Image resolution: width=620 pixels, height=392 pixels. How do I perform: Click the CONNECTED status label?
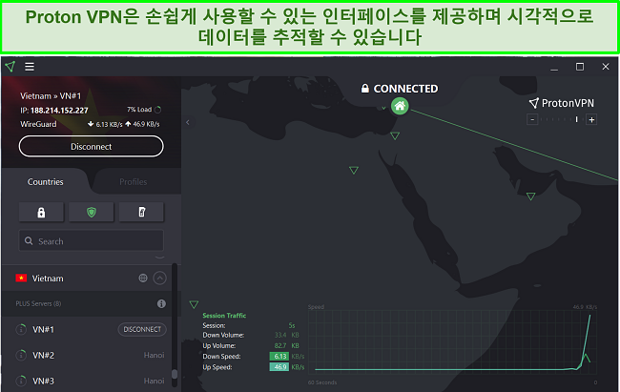405,89
